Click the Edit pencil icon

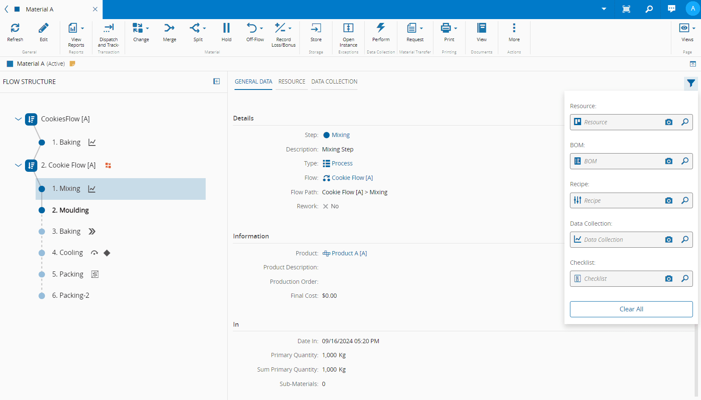pos(44,28)
